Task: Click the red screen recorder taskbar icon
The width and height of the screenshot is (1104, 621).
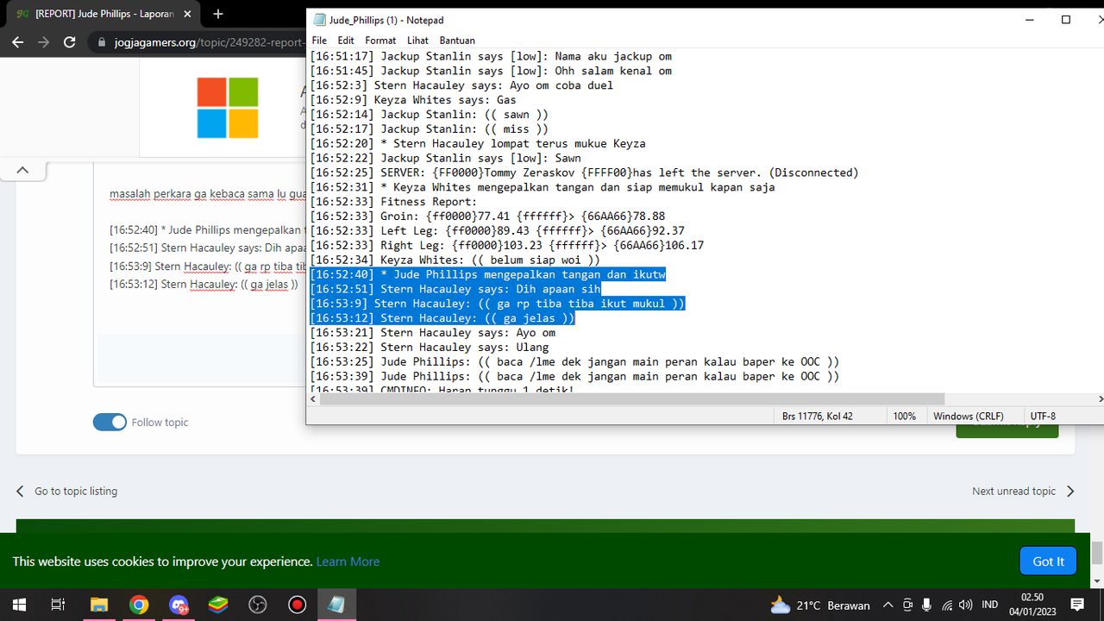Action: (298, 605)
